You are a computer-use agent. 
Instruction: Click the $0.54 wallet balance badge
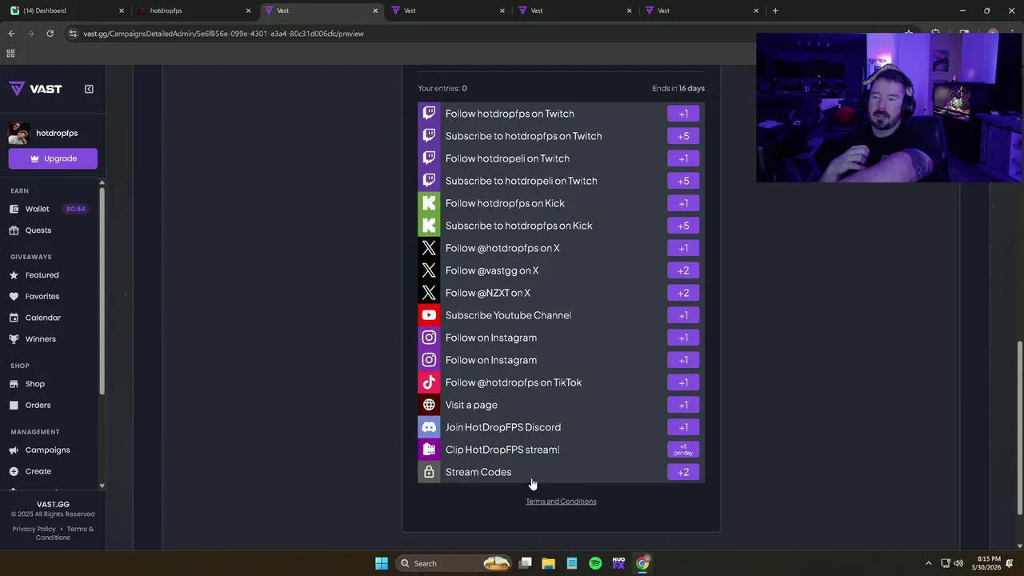tap(75, 209)
